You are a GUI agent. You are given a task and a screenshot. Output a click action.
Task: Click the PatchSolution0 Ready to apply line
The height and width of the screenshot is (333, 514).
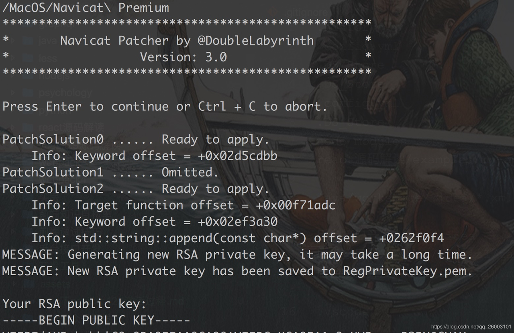pyautogui.click(x=136, y=140)
